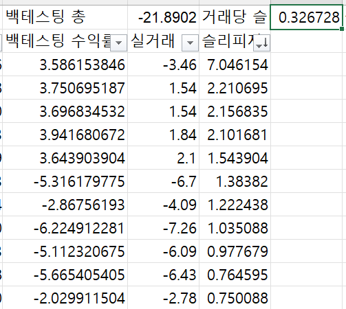This screenshot has width=346, height=309.
Task: Select slippage cell 0.977679
Action: pos(235,251)
